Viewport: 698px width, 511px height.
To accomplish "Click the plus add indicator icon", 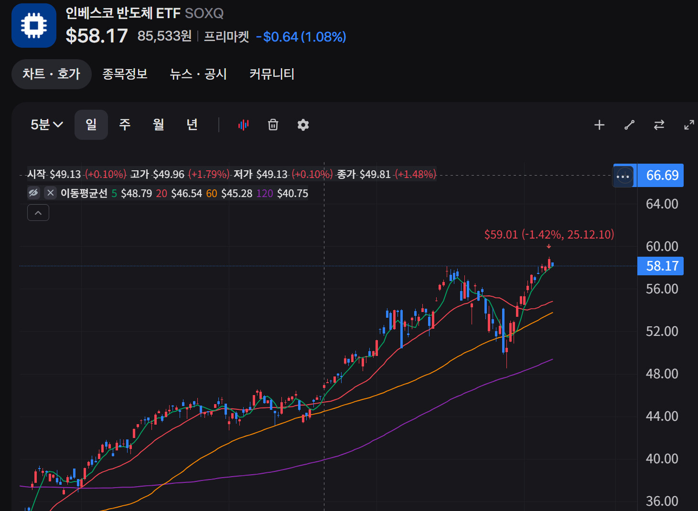I will (599, 125).
